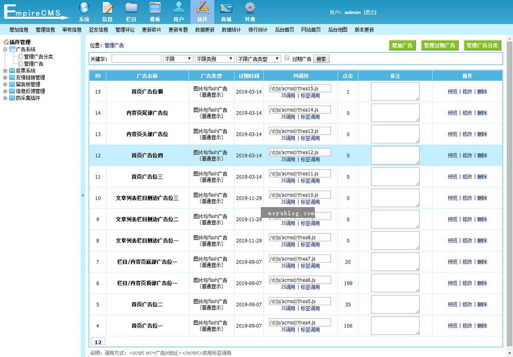The width and height of the screenshot is (513, 357).
Task: Select the 插件管理 tree root label
Action: point(20,42)
